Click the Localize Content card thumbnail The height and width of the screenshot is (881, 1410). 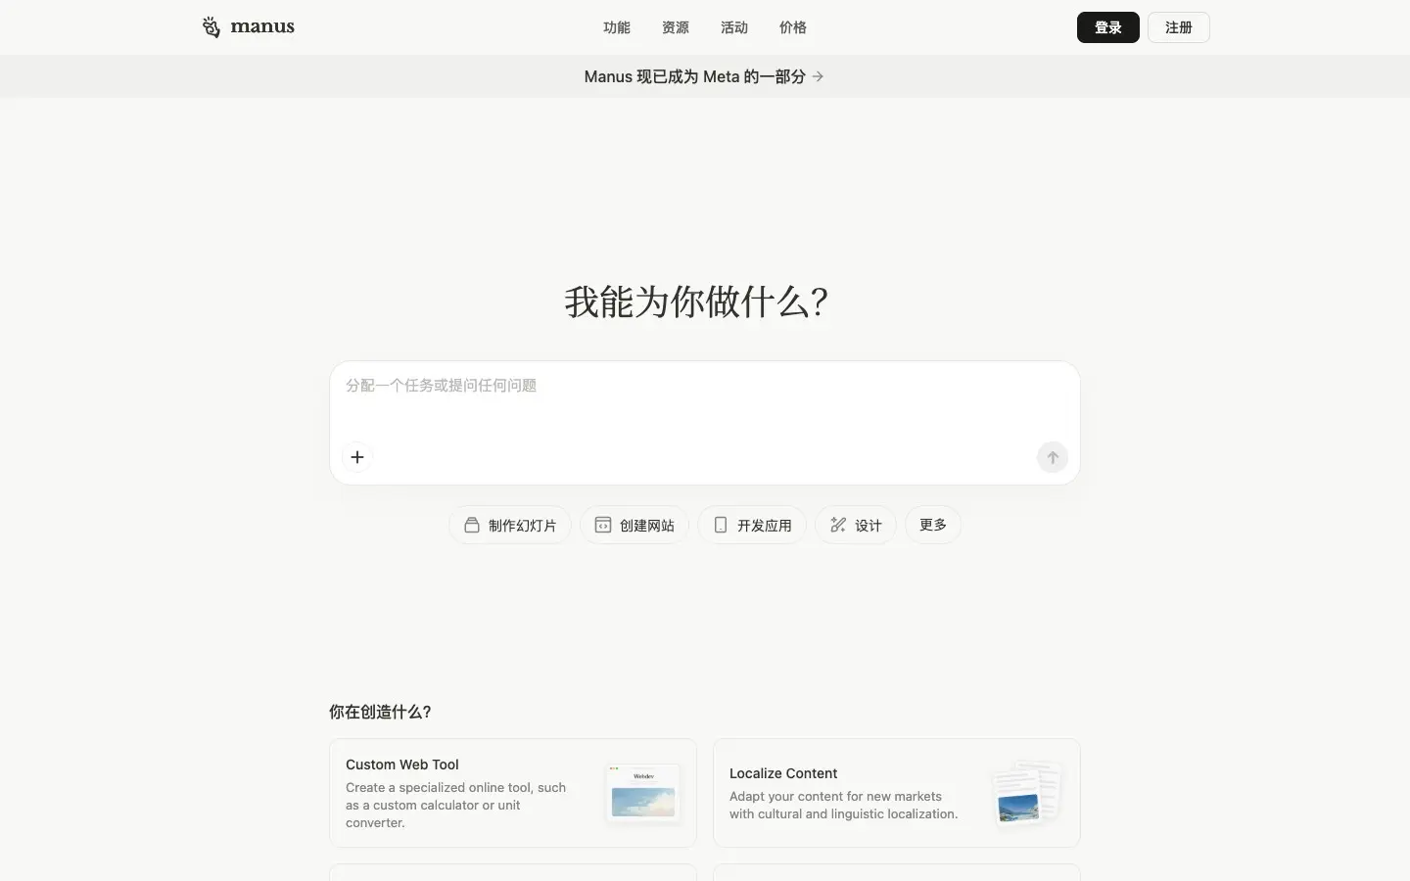[x=1025, y=793]
